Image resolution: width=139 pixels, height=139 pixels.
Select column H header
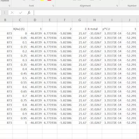(95, 20)
